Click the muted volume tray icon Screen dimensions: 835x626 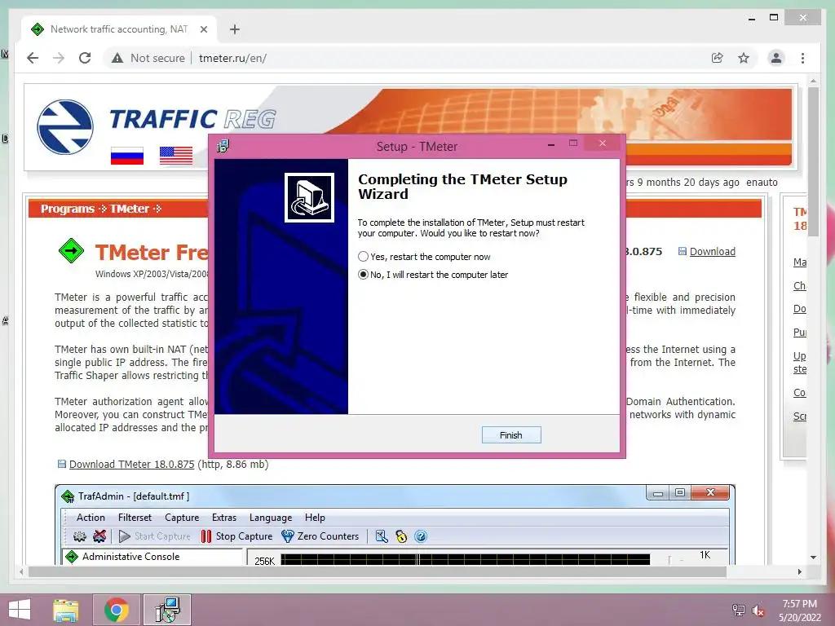[758, 611]
